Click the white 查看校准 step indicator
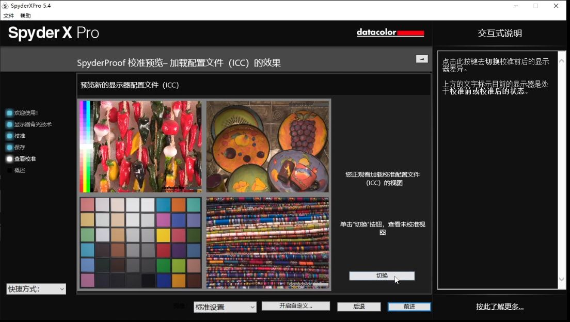 9,159
